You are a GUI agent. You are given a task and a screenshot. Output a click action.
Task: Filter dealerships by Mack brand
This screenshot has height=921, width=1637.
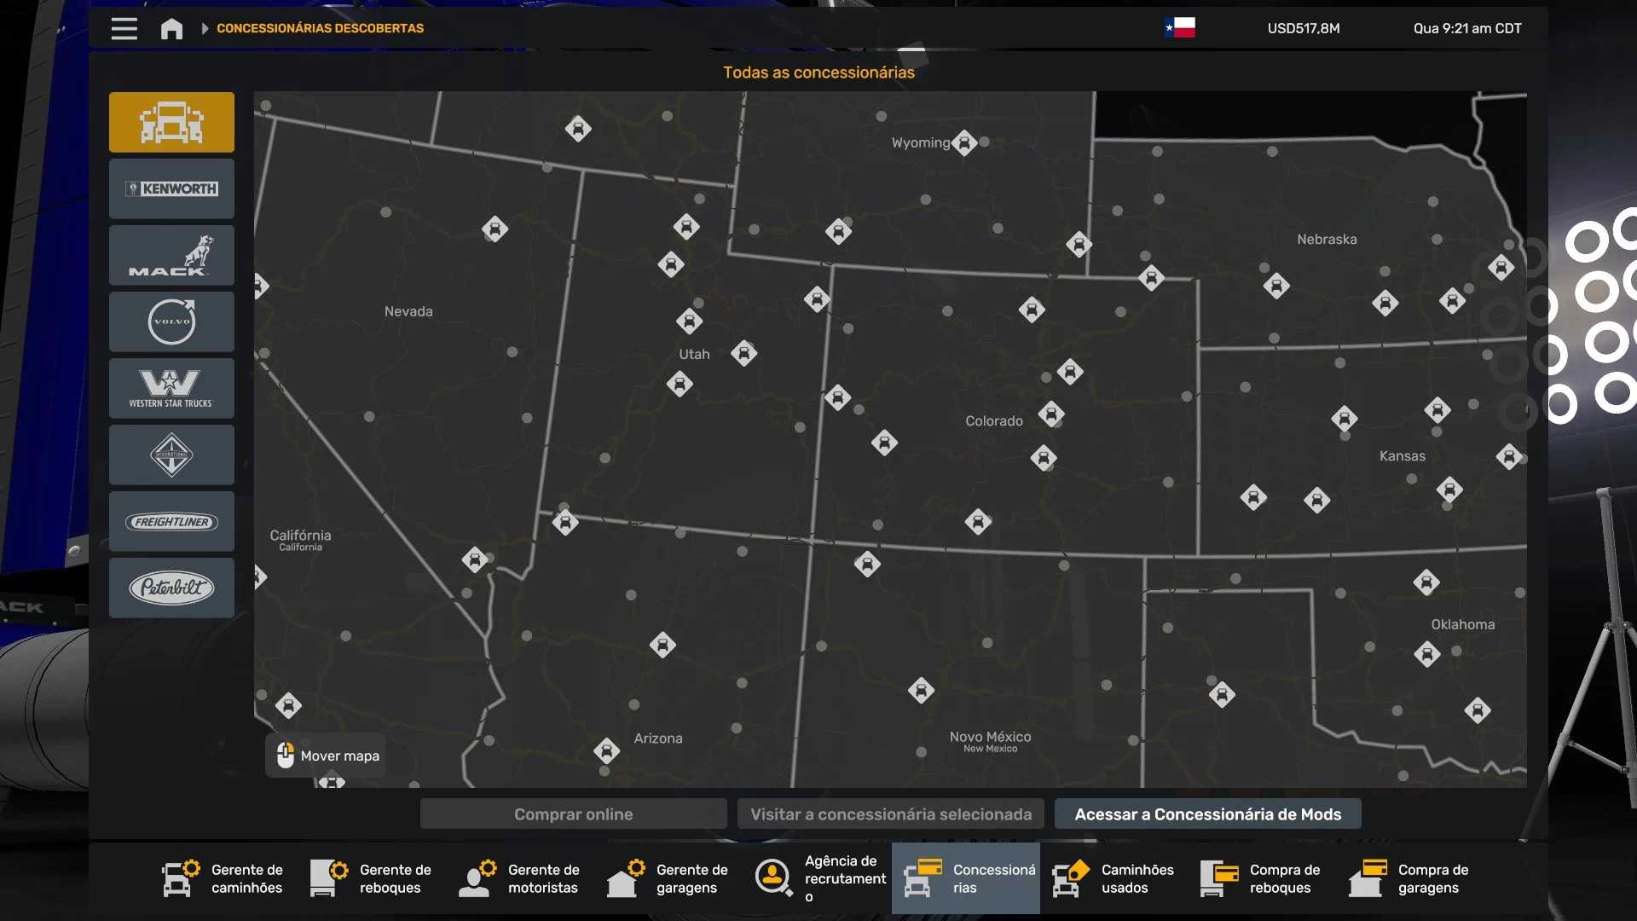(x=171, y=255)
